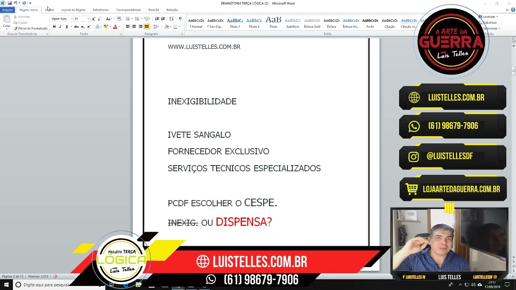Open the spelling check status icon
Screen dimensions: 516x290
(55, 276)
